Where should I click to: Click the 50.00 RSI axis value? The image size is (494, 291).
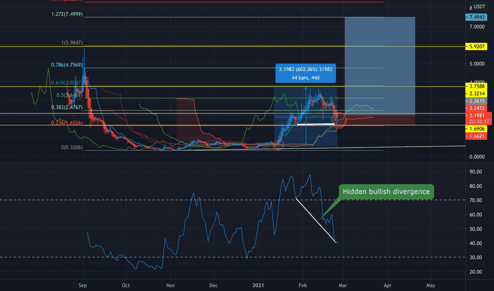point(476,229)
